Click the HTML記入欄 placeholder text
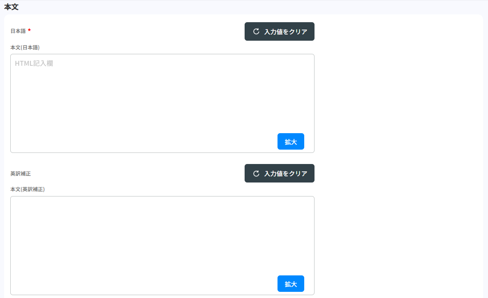The height and width of the screenshot is (298, 488). [34, 63]
